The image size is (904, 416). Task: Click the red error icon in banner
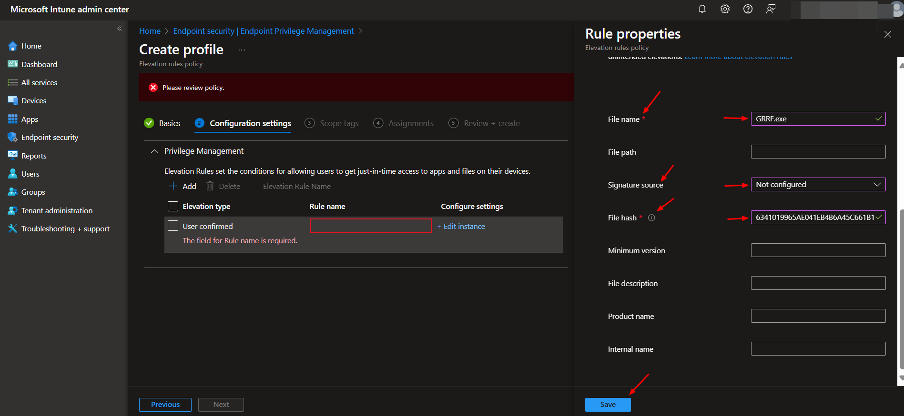click(x=153, y=88)
